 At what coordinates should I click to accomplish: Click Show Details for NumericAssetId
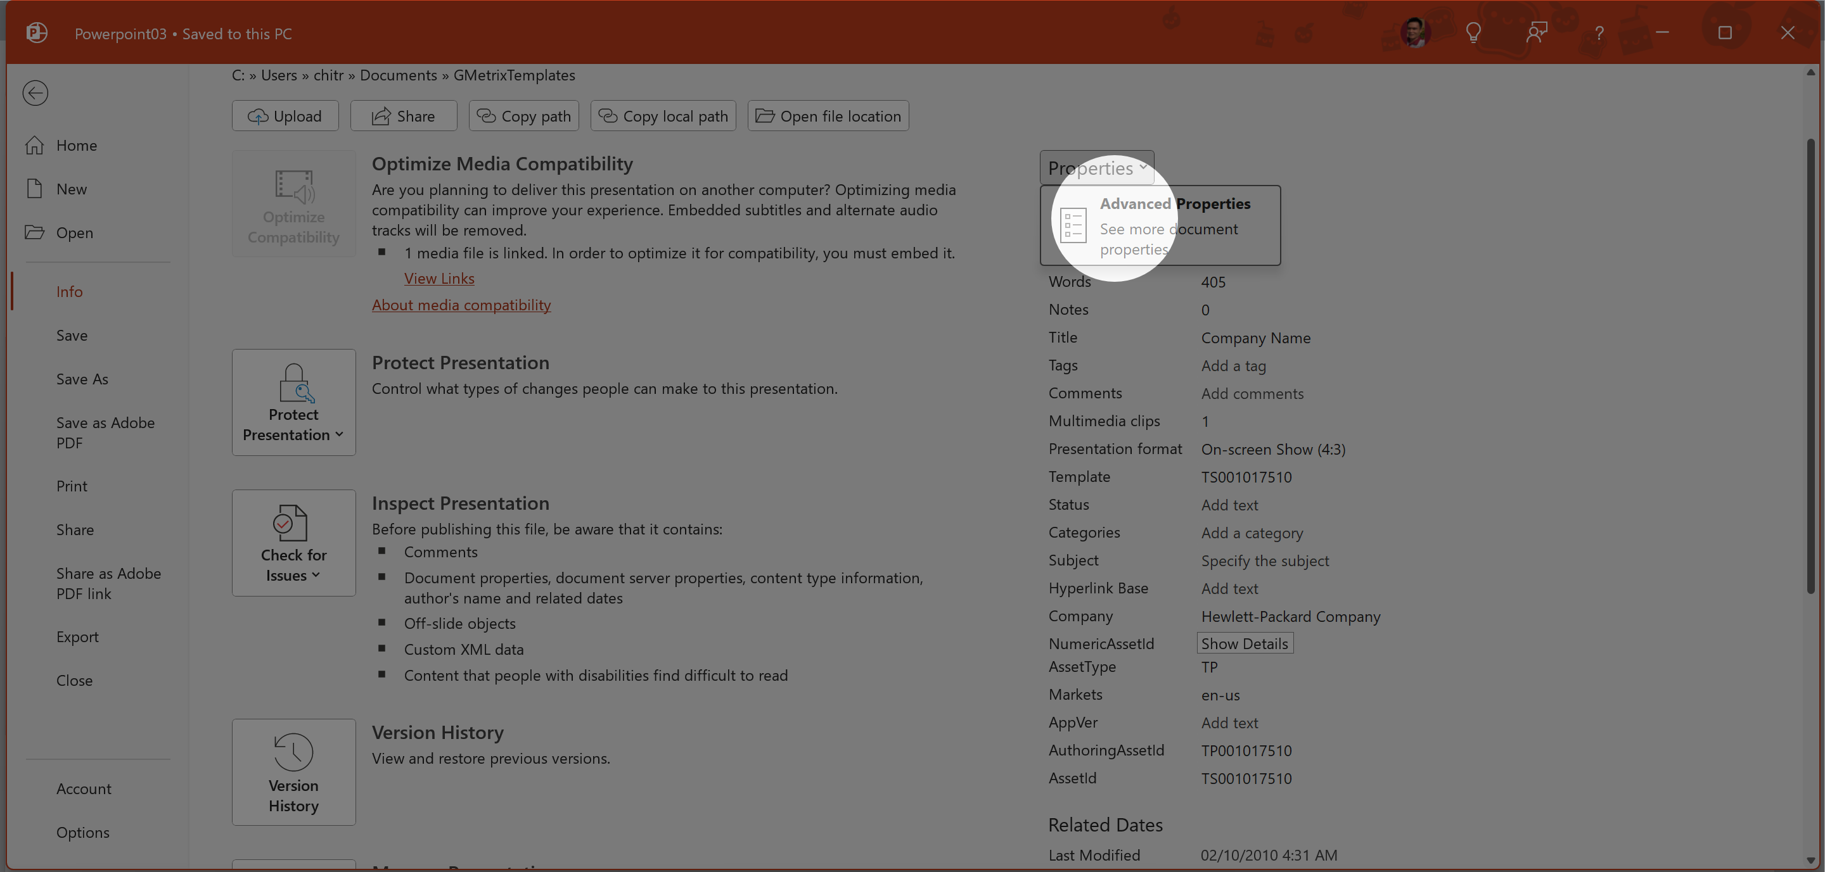[1244, 643]
